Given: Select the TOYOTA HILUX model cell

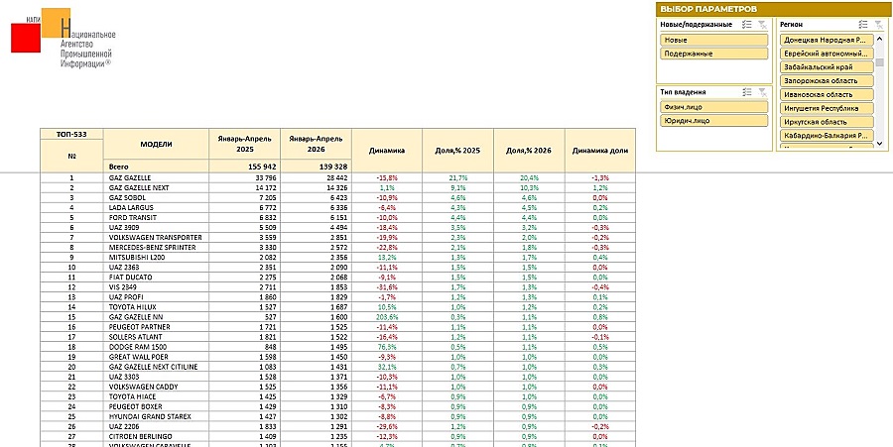Looking at the screenshot, I should (x=156, y=307).
